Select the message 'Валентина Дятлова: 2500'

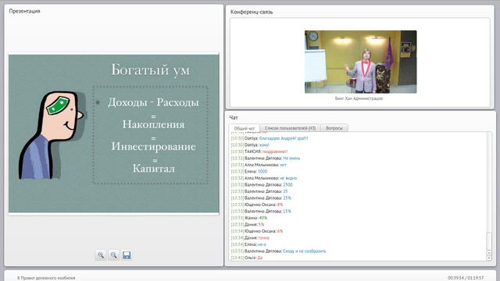262,184
